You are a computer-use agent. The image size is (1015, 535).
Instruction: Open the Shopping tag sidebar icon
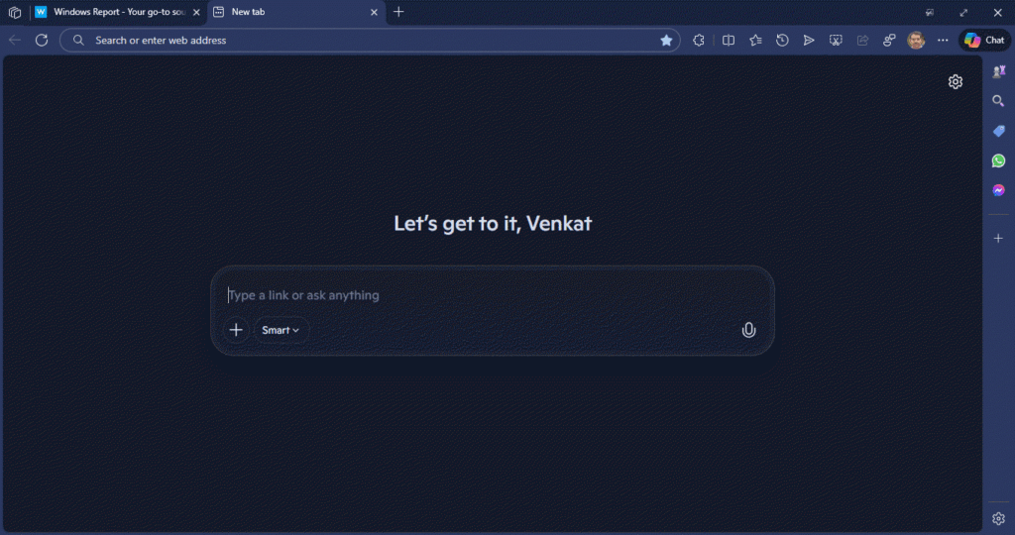pos(998,131)
